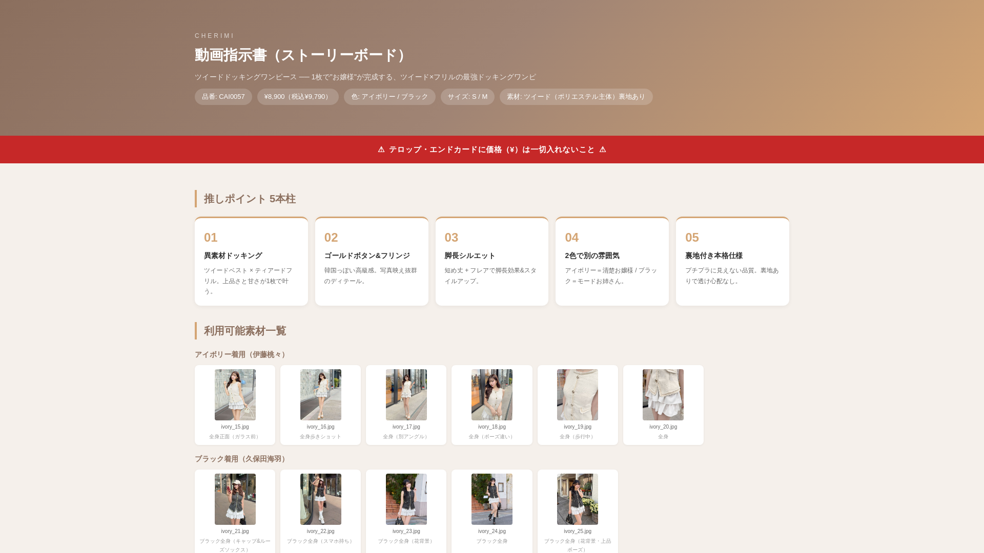Image resolution: width=984 pixels, height=553 pixels.
Task: Click the ivory_15.jpg file name
Action: point(235,427)
